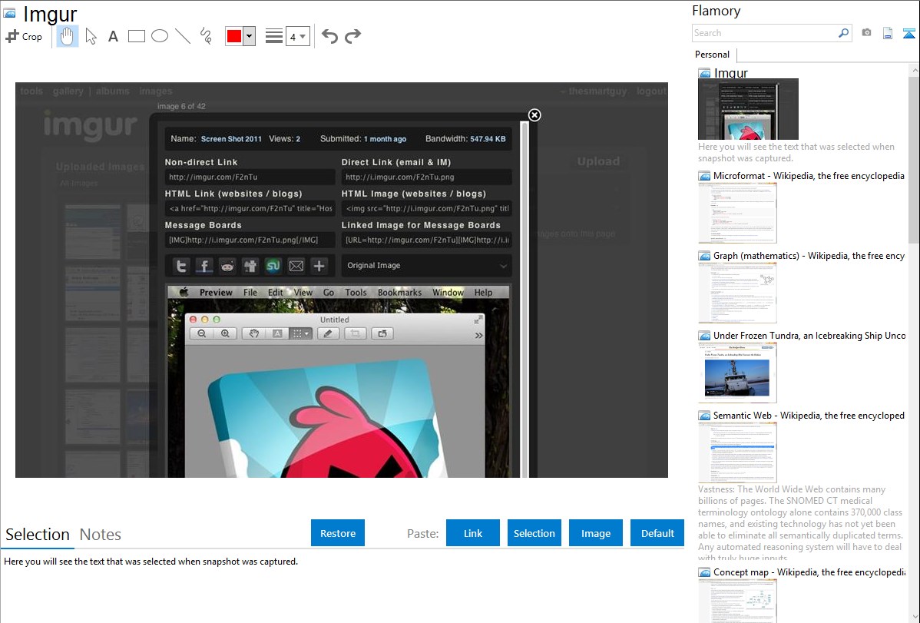Choose the freehand scribble tool
The width and height of the screenshot is (920, 623).
click(206, 36)
